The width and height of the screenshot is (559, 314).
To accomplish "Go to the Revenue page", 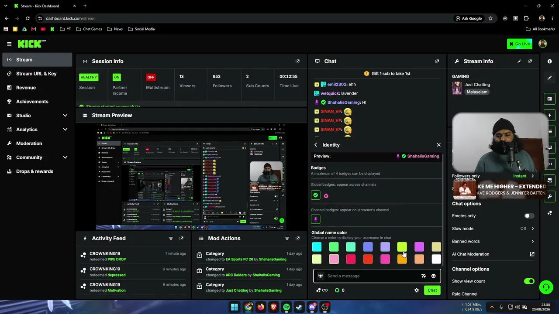I will (x=37, y=88).
